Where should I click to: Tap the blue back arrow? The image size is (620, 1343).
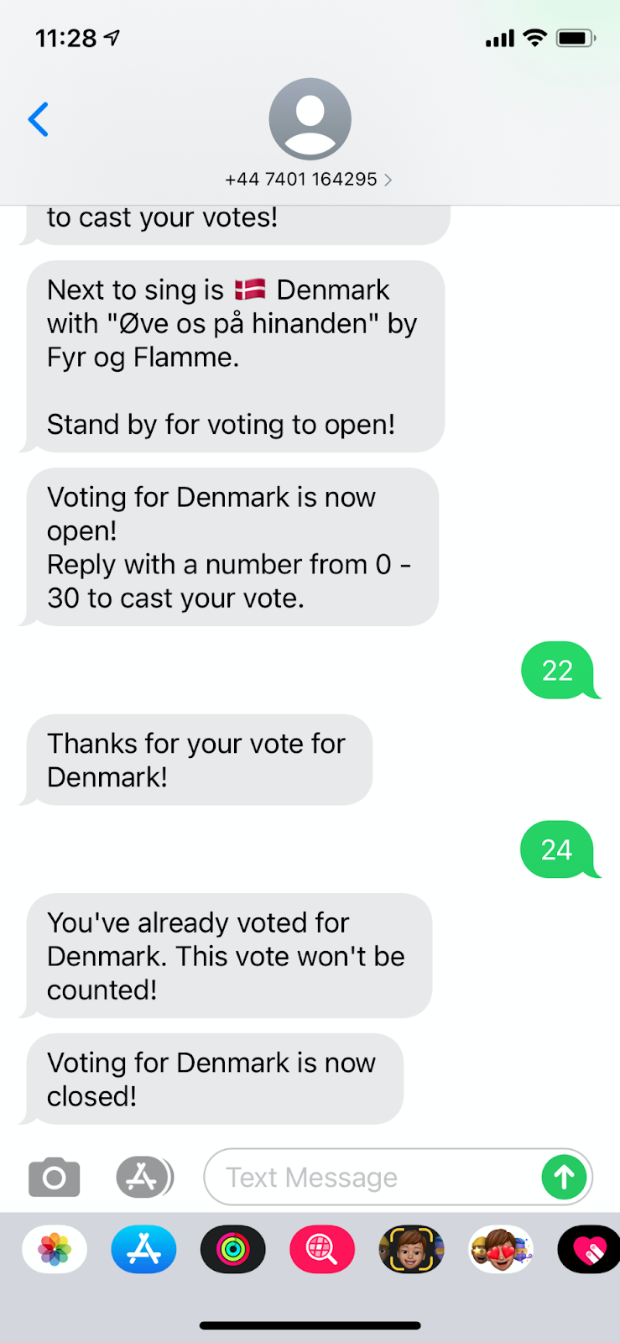[x=39, y=119]
